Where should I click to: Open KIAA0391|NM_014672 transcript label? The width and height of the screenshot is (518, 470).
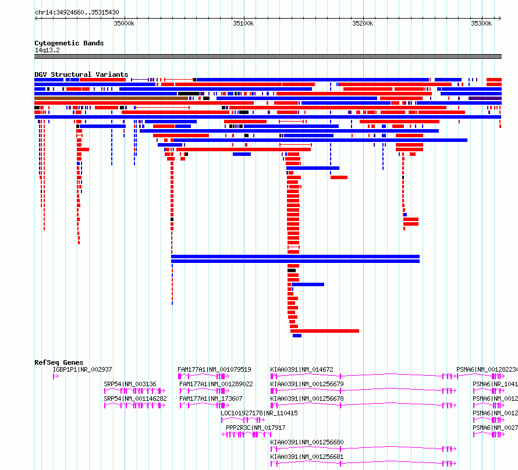click(301, 369)
